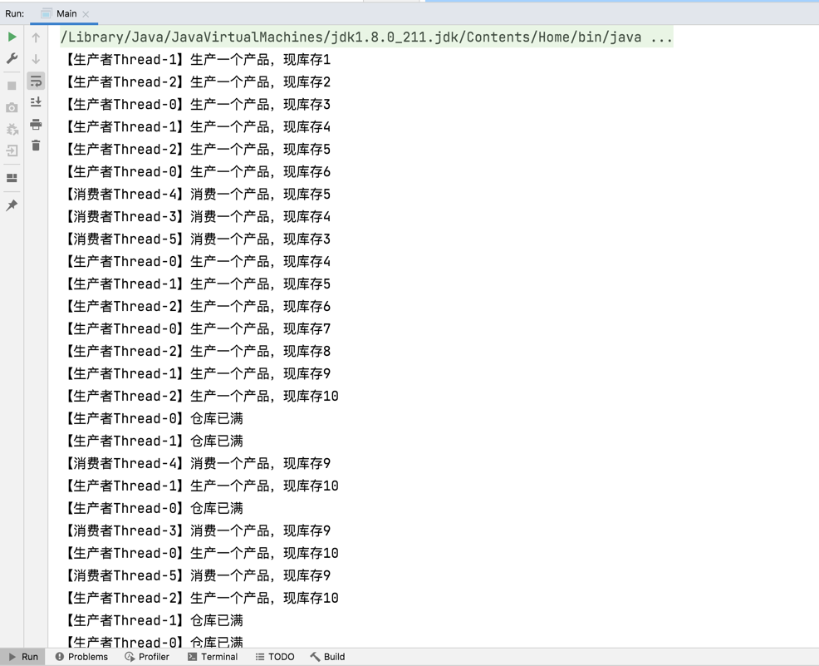Open the Profiler tool window
Screen dimensions: 819x666
pos(147,657)
